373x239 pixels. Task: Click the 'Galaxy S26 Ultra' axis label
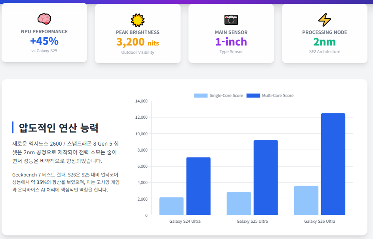(320, 222)
